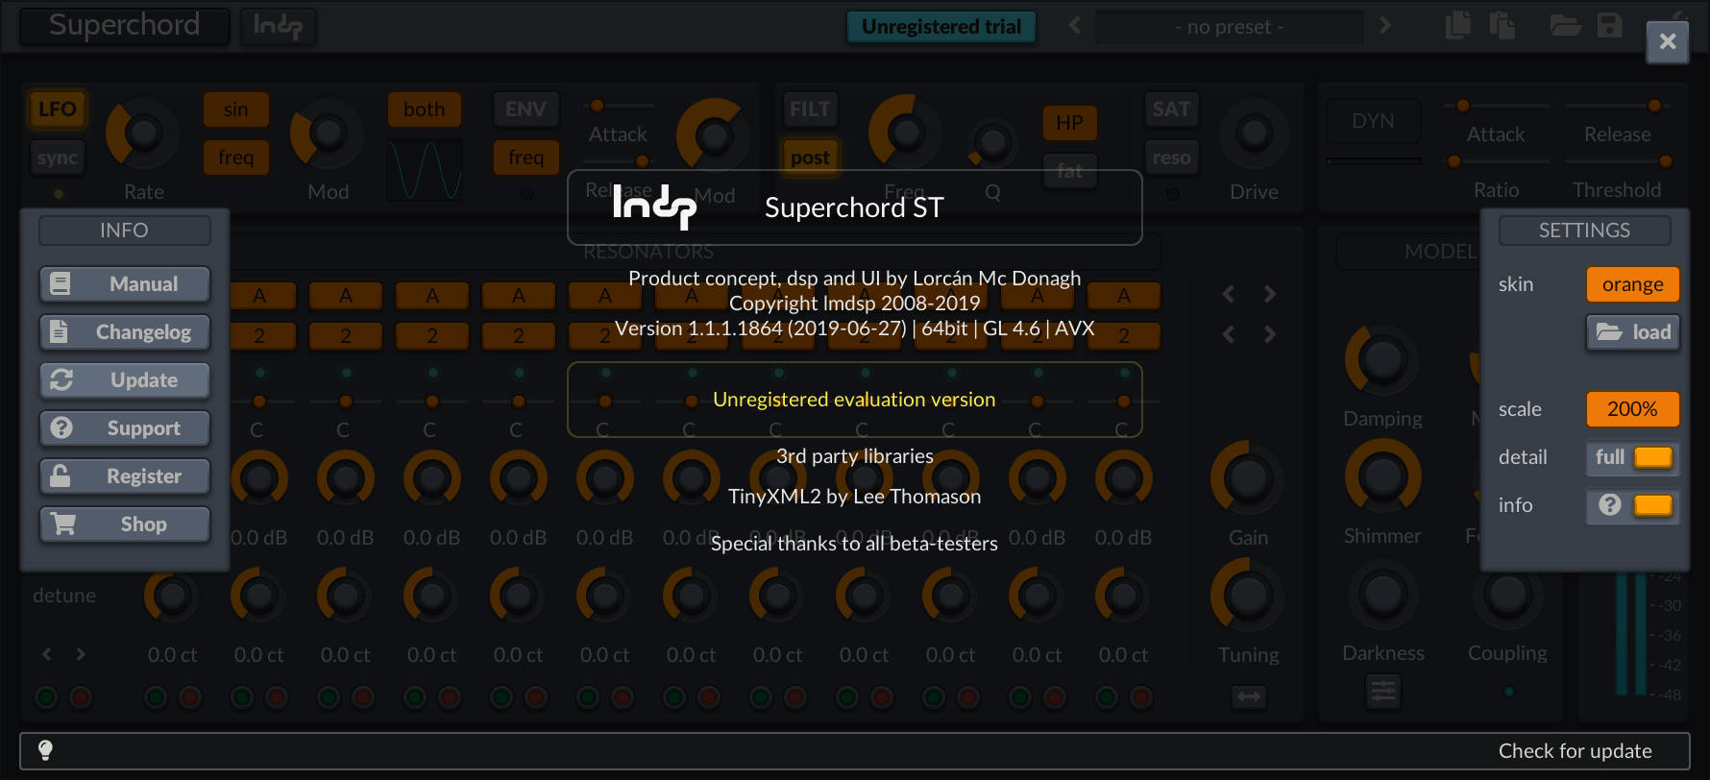Click the Shimmer knob
This screenshot has width=1710, height=780.
click(1382, 476)
